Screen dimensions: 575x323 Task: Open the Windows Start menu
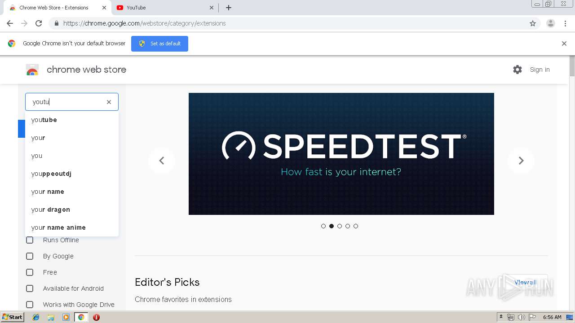(x=13, y=317)
